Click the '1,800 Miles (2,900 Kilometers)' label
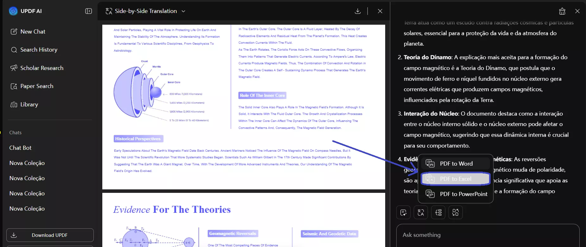Image resolution: width=586 pixels, height=247 pixels. [x=187, y=112]
